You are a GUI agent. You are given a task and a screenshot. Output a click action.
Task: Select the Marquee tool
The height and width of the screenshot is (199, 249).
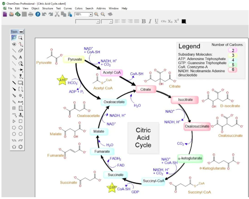point(20,38)
